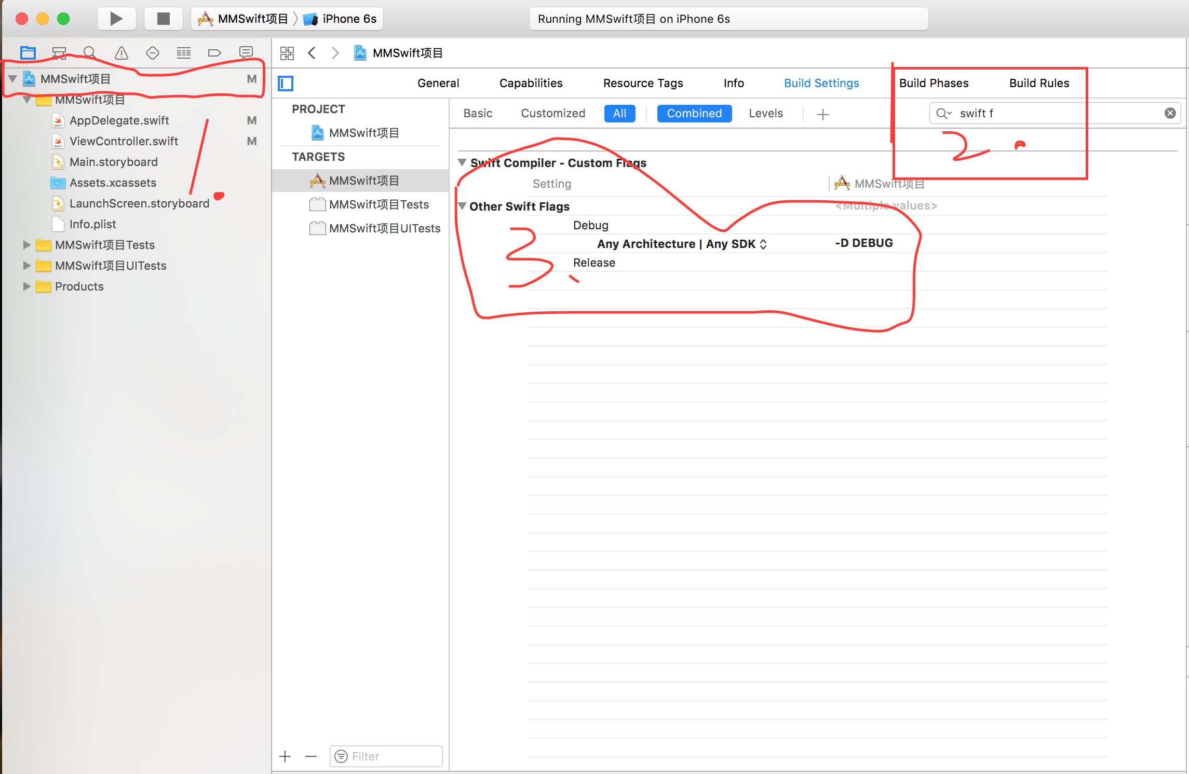Open the Issue navigator warning icon

(121, 52)
